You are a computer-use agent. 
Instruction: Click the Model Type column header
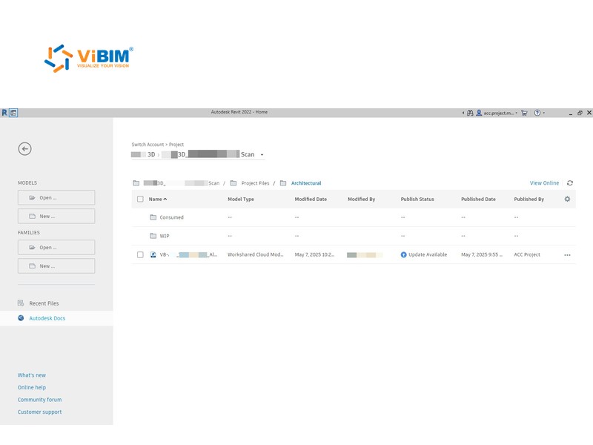pyautogui.click(x=241, y=199)
